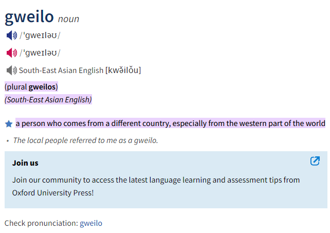Click the [kwǎilǒu] transcription
This screenshot has height=233, width=330.
click(x=123, y=70)
